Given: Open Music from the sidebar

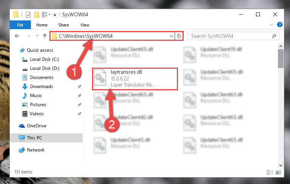Looking at the screenshot, I should click(36, 96).
